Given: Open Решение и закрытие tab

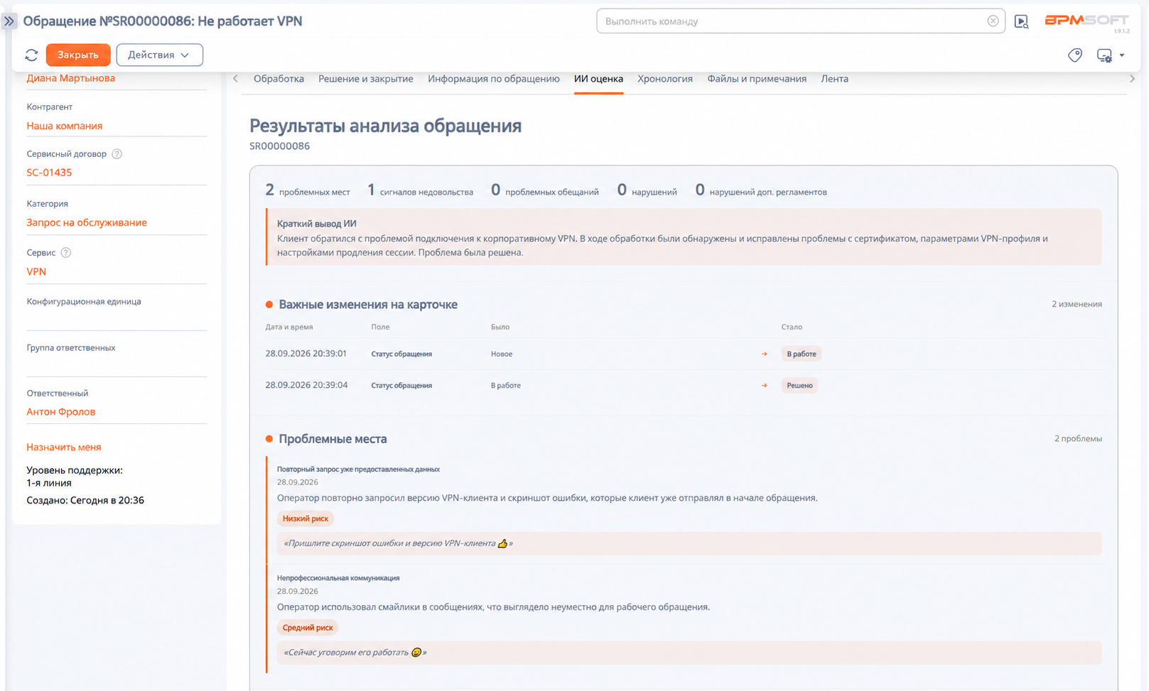Looking at the screenshot, I should 365,79.
